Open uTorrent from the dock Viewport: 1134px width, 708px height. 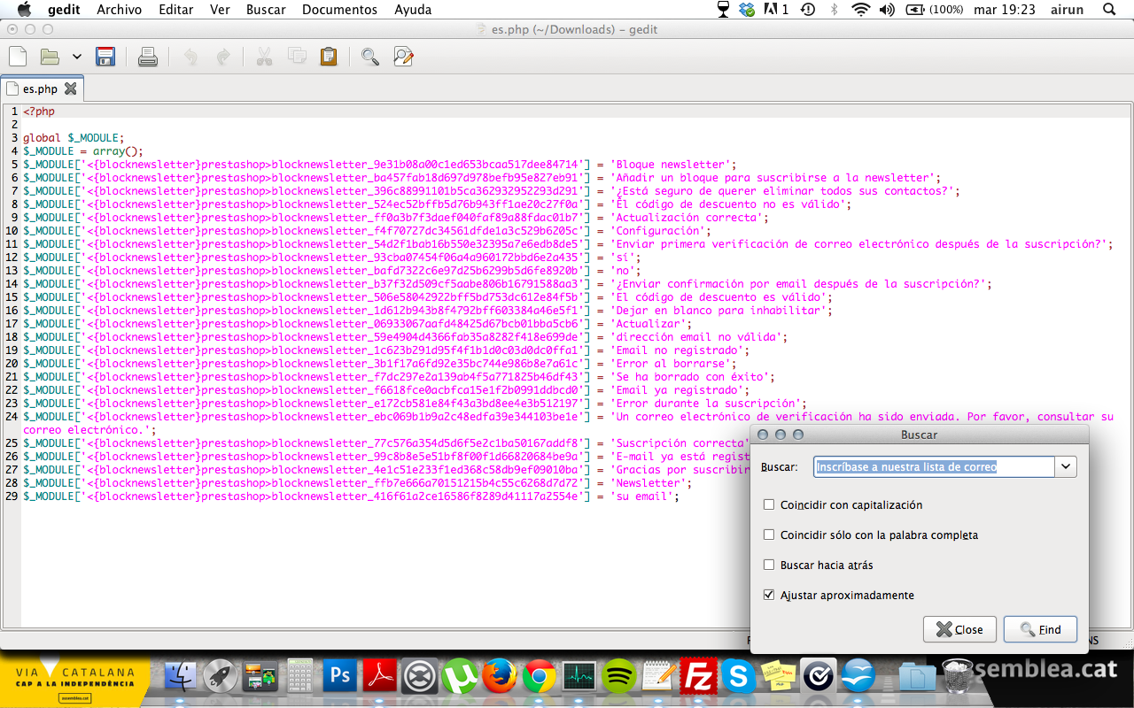click(x=460, y=677)
